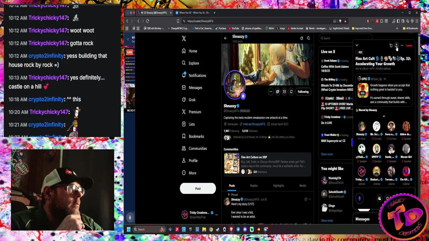The height and width of the screenshot is (241, 429).
Task: Open the YouTube bookmark
Action: point(234,28)
